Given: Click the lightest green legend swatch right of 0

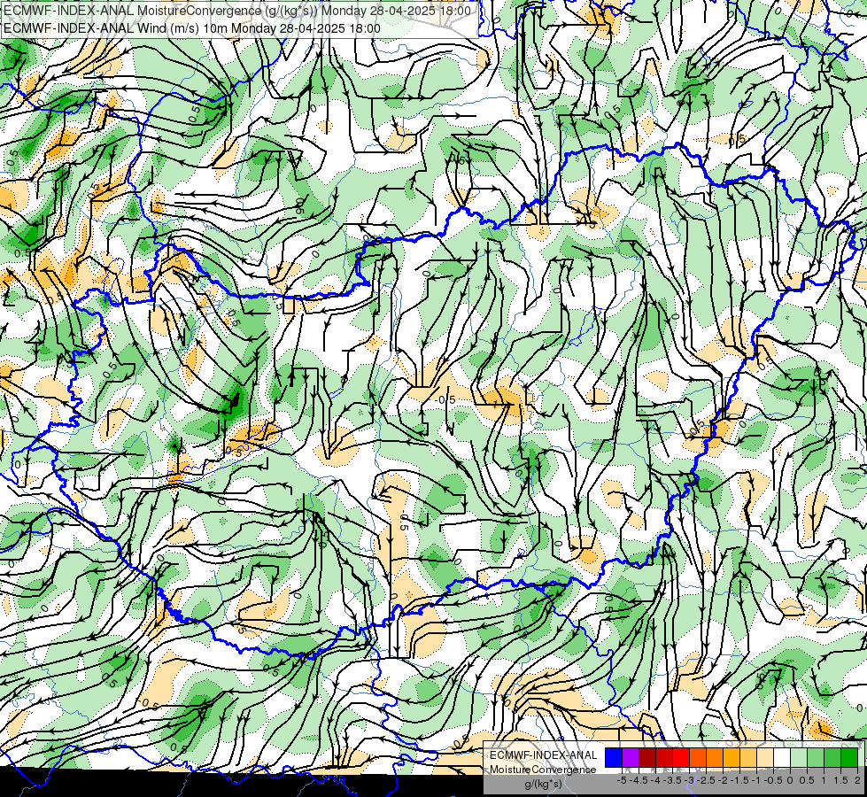Looking at the screenshot, I should coord(799,757).
